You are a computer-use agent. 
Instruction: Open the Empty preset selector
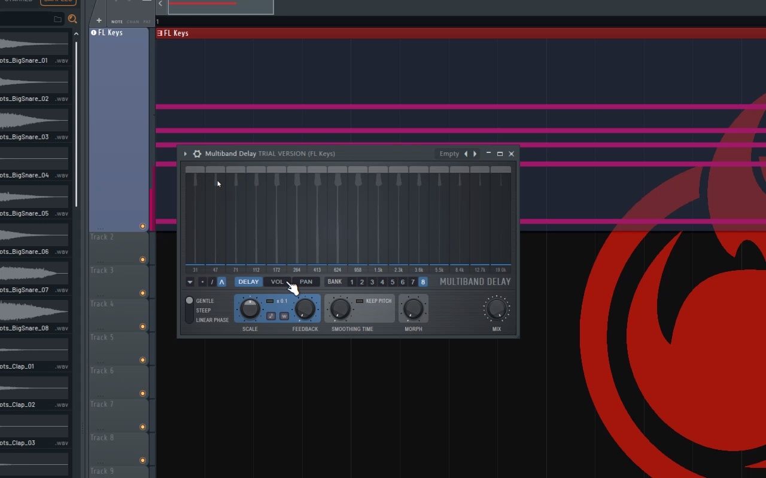[x=449, y=154]
